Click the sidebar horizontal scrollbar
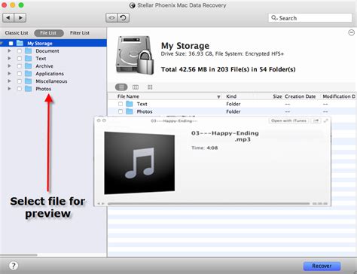 pyautogui.click(x=19, y=255)
